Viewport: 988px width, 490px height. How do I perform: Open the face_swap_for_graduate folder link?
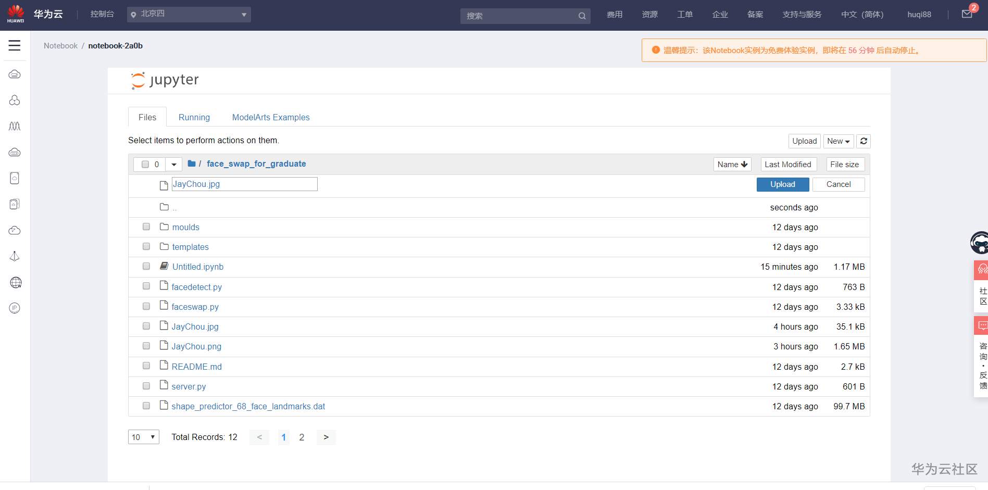tap(256, 164)
